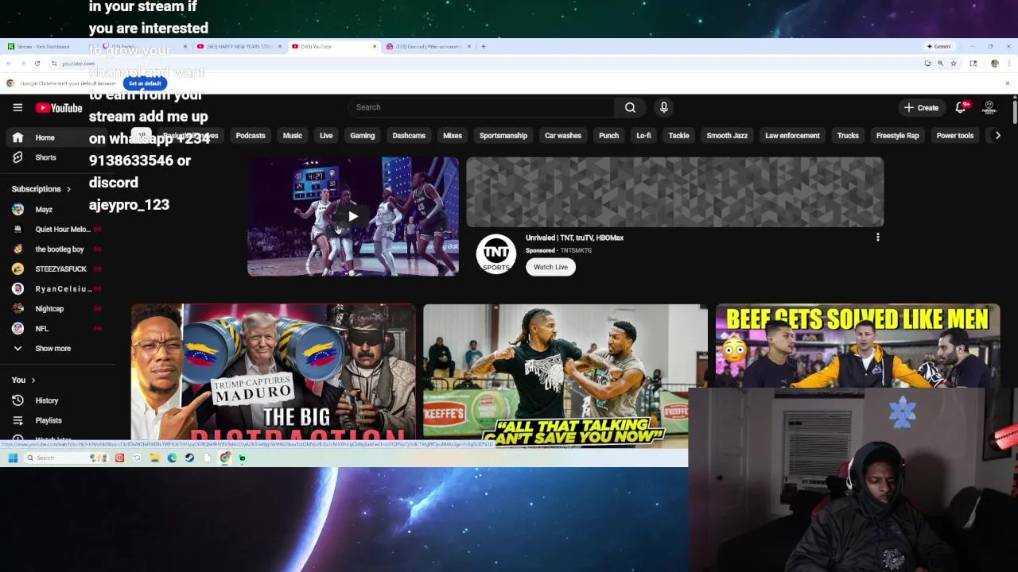Select the Sportsmanship chip

coord(503,136)
